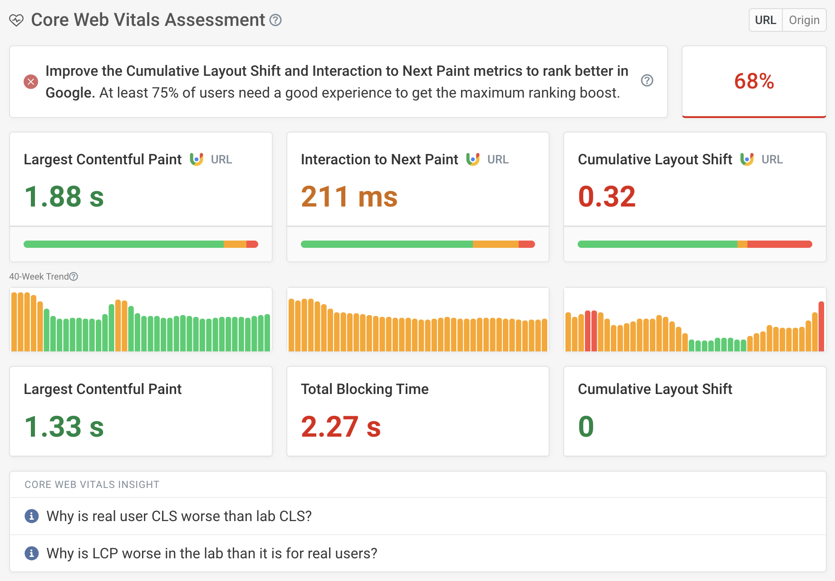Open help icon next to Core Web Vitals Assessment

[275, 20]
